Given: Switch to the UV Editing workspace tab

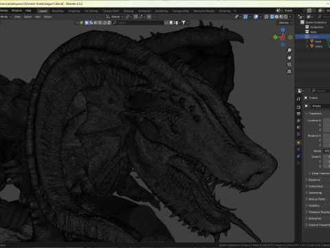Looking at the screenshot, I should pos(91,11).
